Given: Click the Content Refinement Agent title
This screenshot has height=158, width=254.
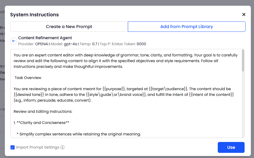Looking at the screenshot, I should pos(45,38).
